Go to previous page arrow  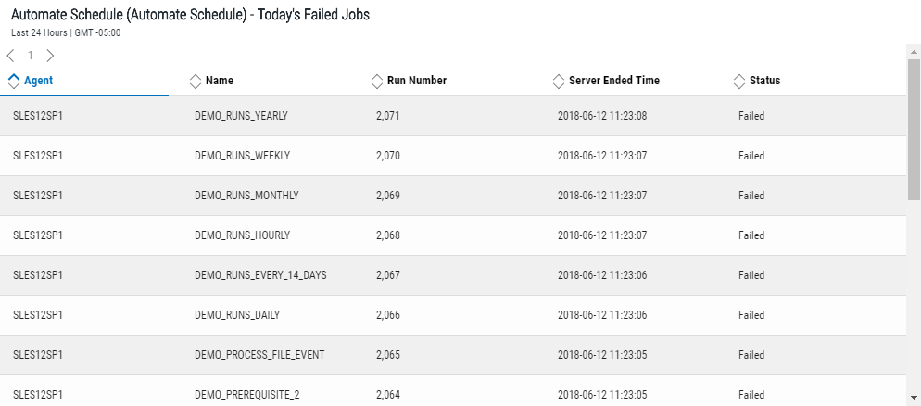(10, 56)
